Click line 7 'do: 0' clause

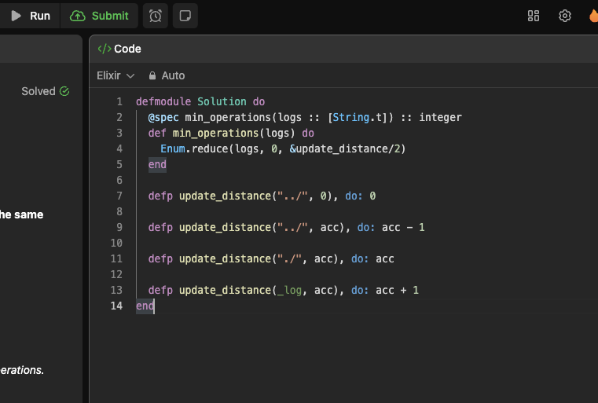point(361,196)
